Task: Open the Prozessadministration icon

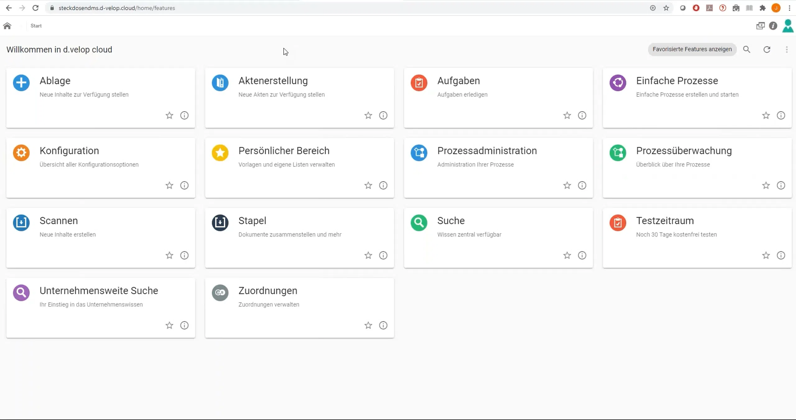Action: 419,153
